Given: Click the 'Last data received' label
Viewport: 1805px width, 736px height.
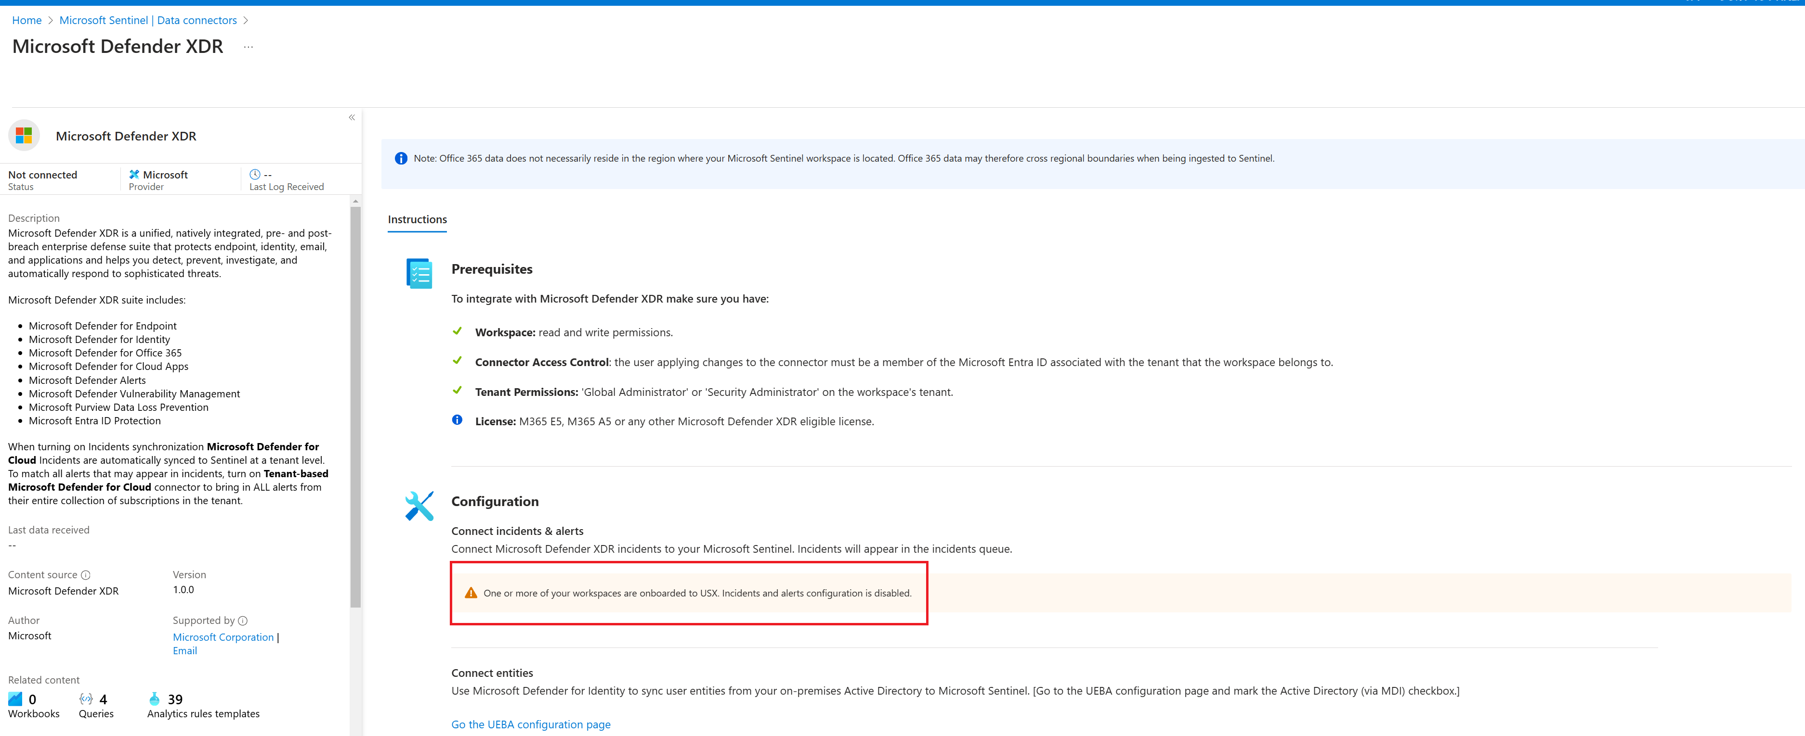Looking at the screenshot, I should [49, 530].
